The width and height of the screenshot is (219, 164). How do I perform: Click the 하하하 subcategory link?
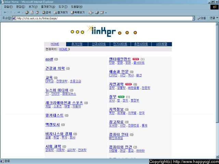click(x=140, y=151)
